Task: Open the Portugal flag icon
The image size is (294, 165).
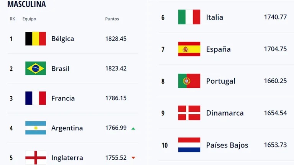Action: click(189, 81)
